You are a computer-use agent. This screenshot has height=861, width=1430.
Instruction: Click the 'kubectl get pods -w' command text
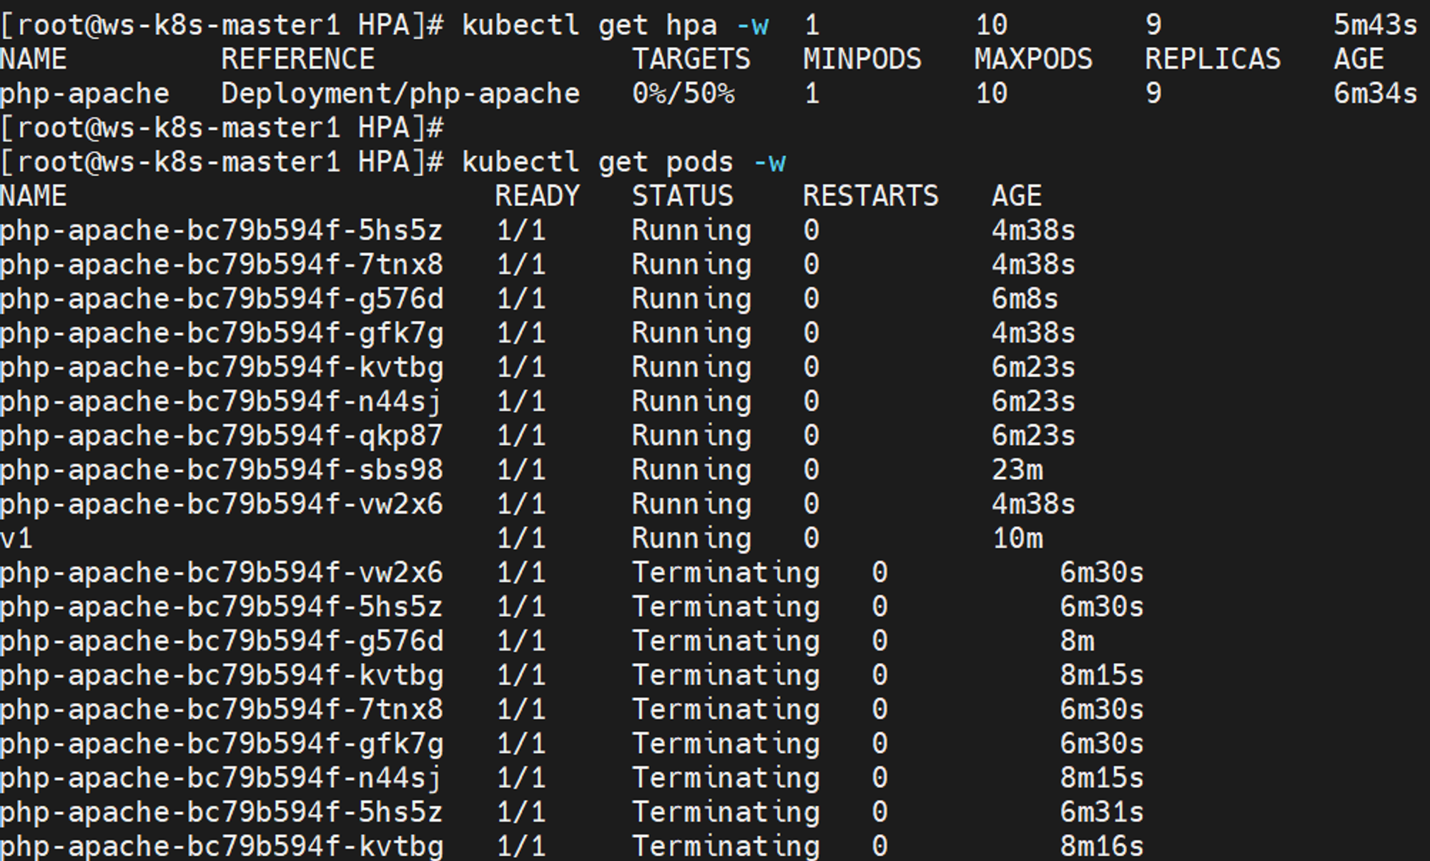click(x=623, y=162)
